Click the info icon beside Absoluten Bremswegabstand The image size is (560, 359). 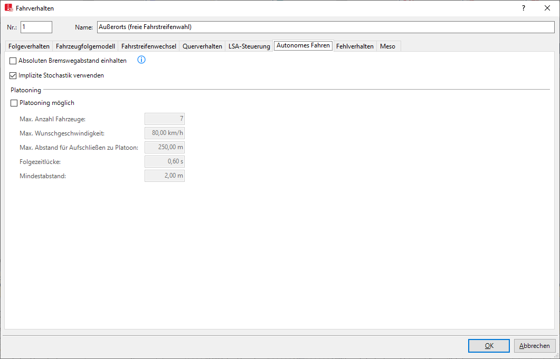point(141,60)
